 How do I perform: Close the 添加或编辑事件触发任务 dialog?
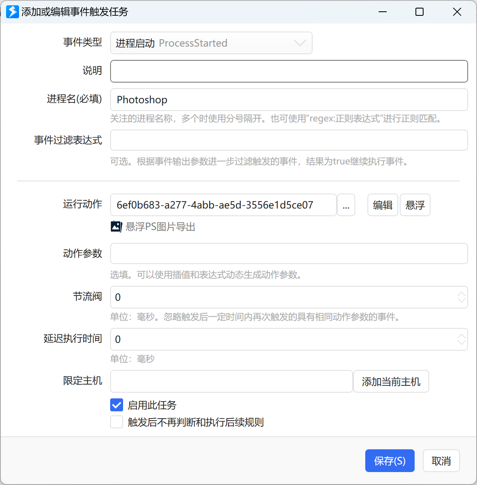click(x=457, y=12)
